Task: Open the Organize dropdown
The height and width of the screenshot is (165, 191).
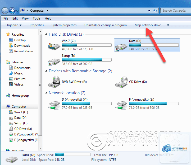Action: tap(13, 25)
